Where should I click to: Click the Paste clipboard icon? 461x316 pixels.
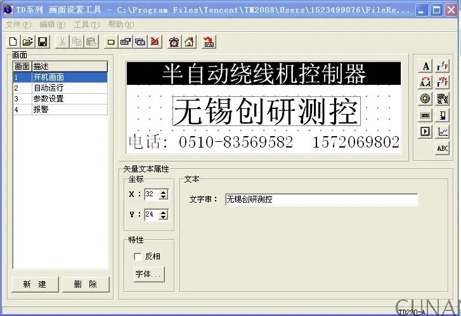91,42
